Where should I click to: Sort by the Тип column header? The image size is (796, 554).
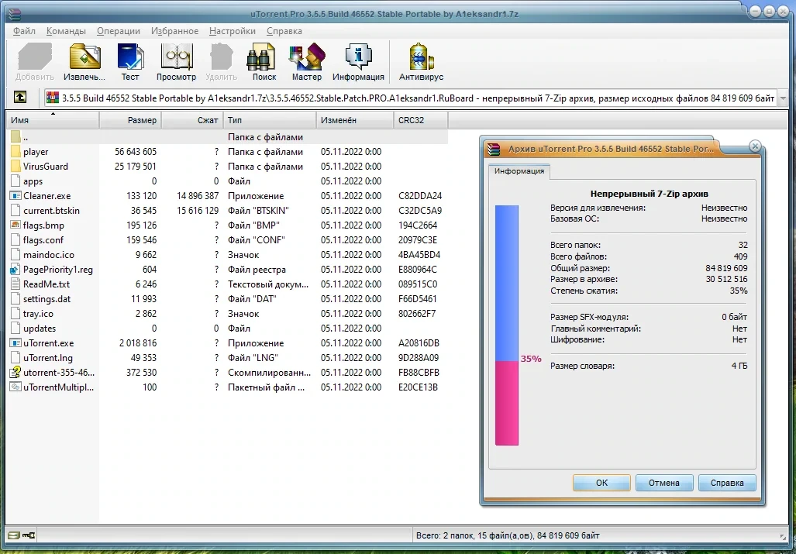[x=270, y=120]
